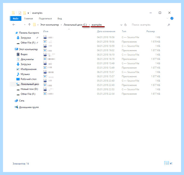The height and width of the screenshot is (175, 184).
Task: Select the C++ source file dated 05.01.2018 22:53
Action: [101, 90]
